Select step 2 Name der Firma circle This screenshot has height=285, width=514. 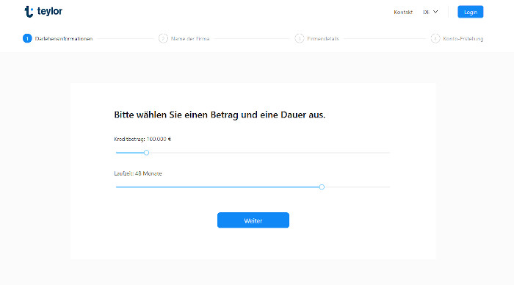click(x=163, y=38)
